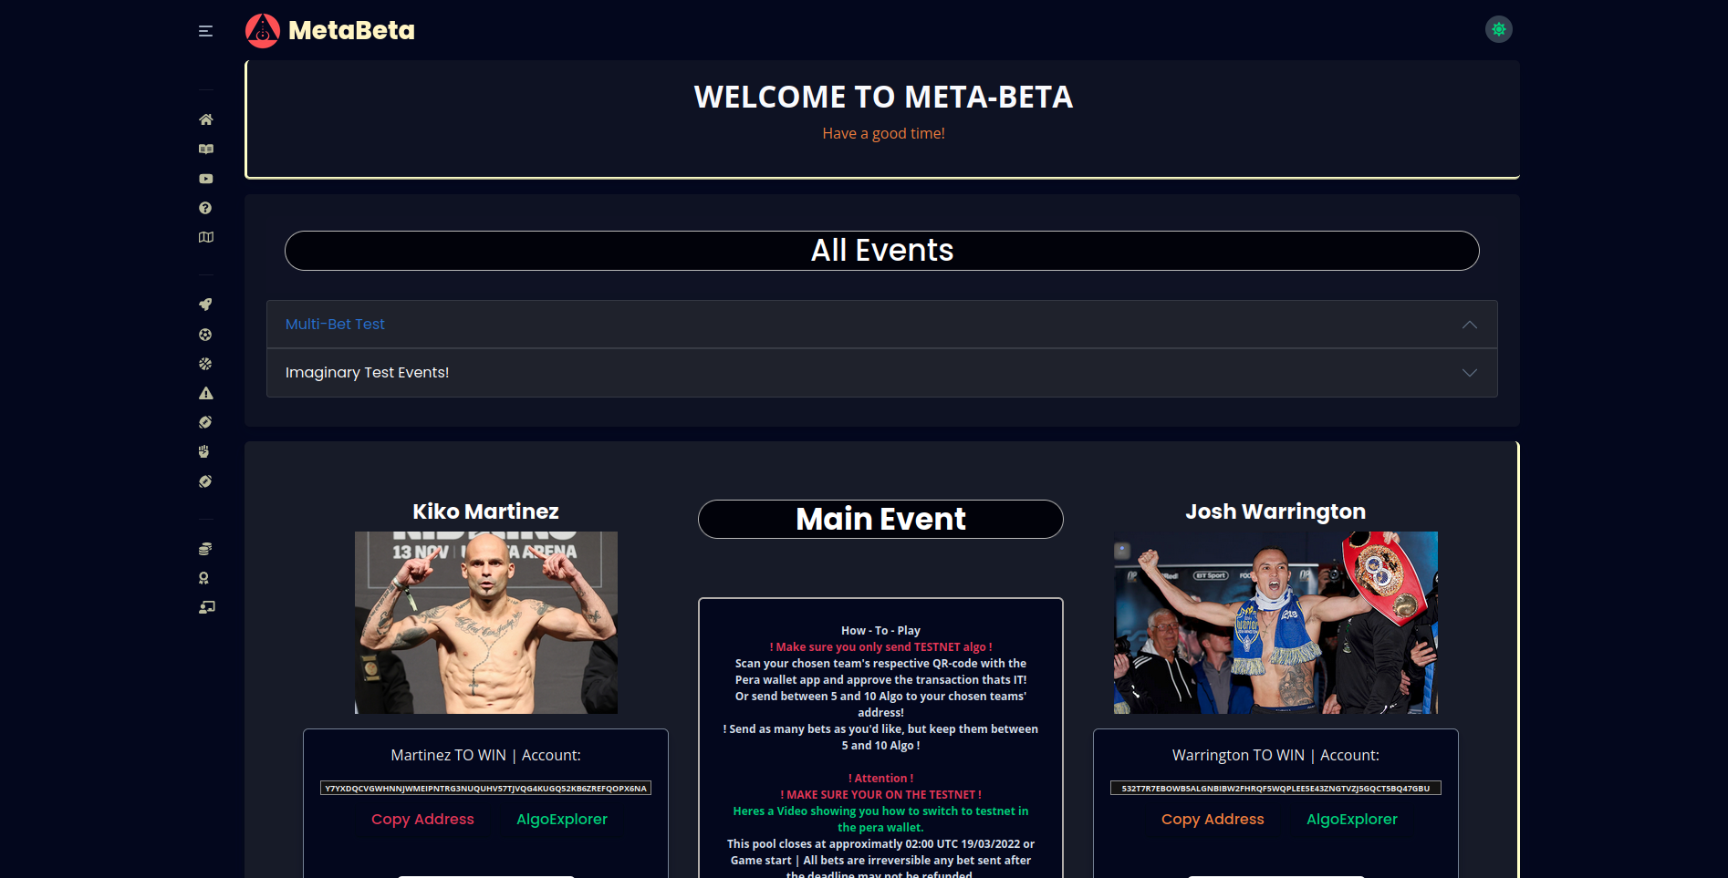This screenshot has height=878, width=1728.
Task: Open the YouTube video sidebar icon
Action: (206, 179)
